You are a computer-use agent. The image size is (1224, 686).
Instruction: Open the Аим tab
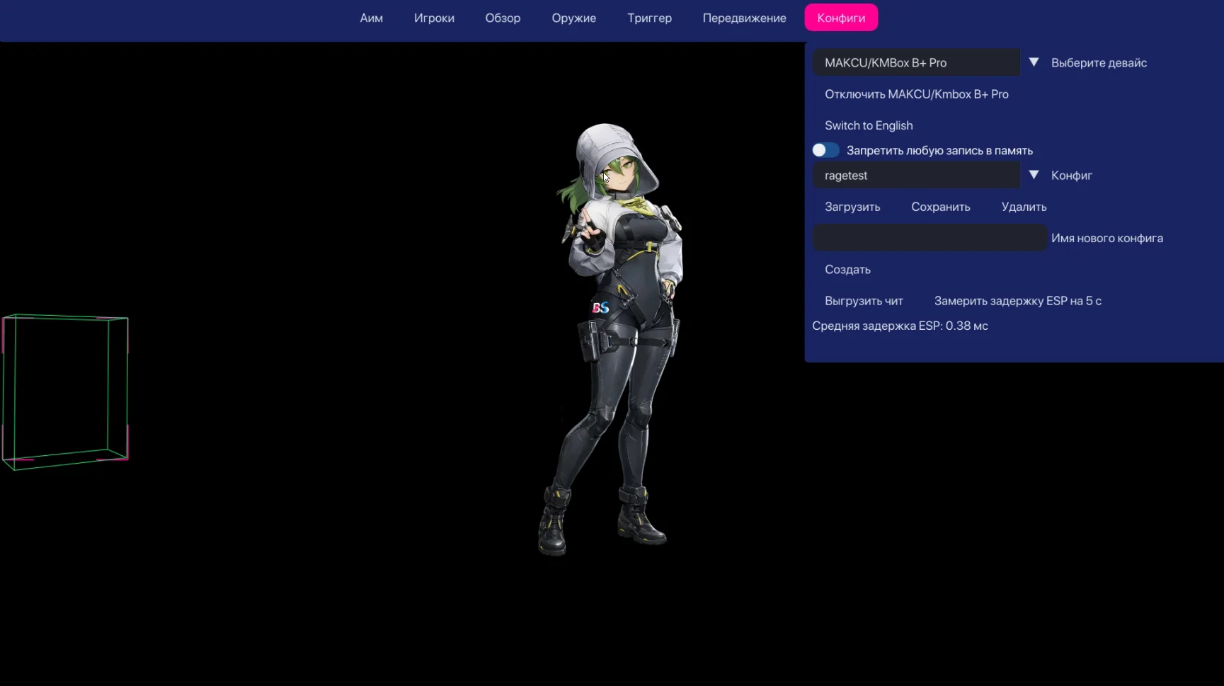pyautogui.click(x=371, y=18)
